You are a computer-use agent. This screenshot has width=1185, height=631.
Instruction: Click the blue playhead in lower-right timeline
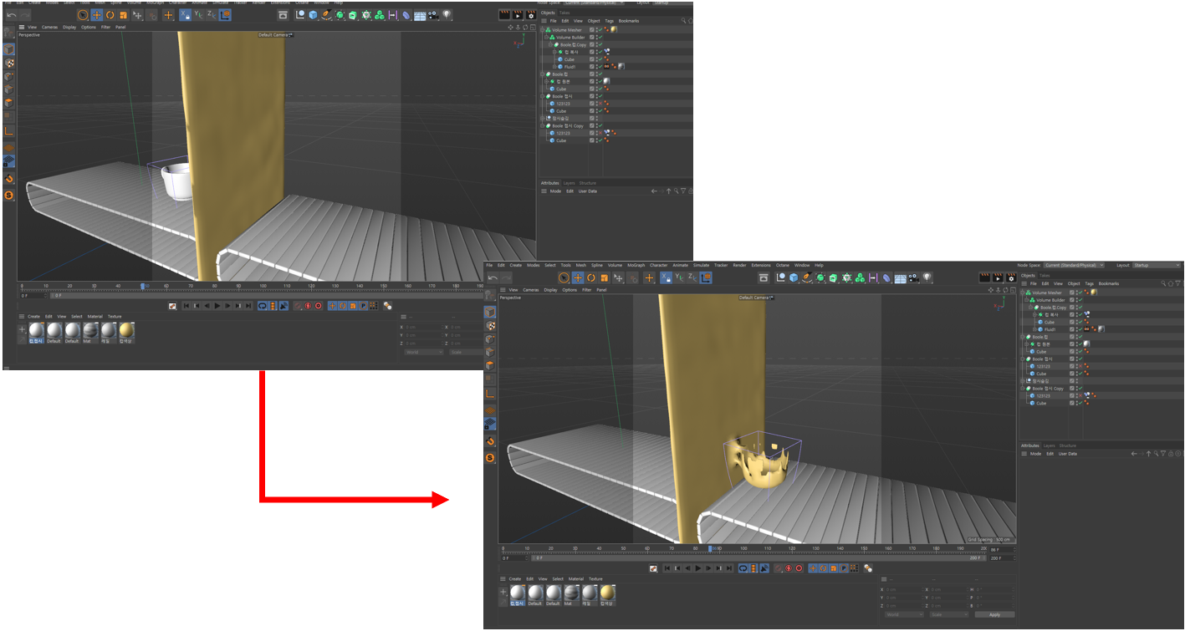tap(710, 548)
